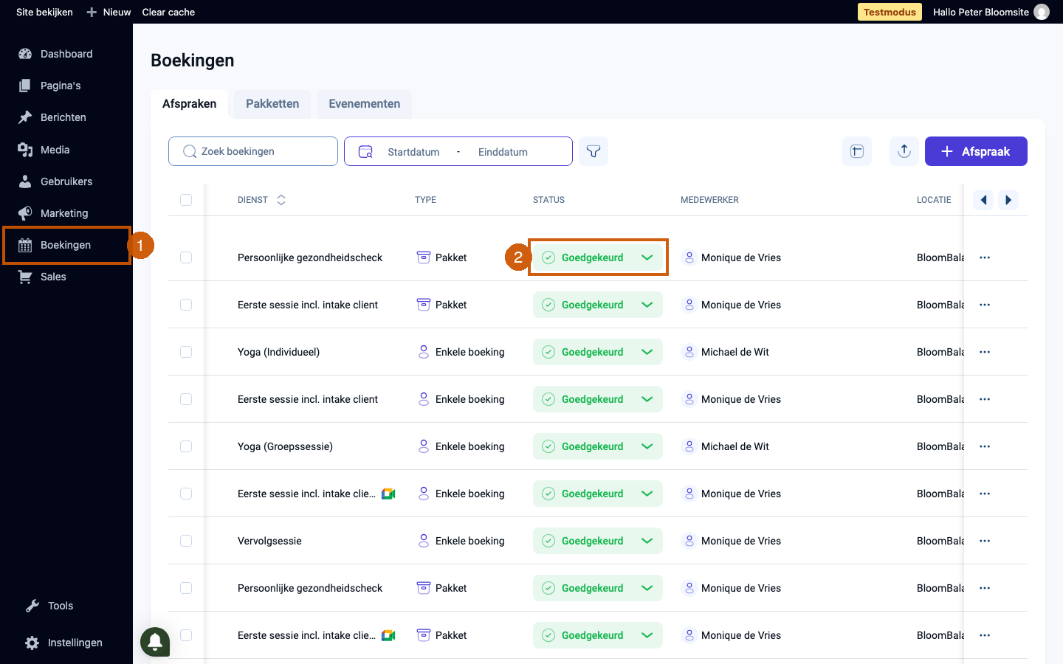Image resolution: width=1063 pixels, height=664 pixels.
Task: Open the Dashboard sidebar icon
Action: (x=25, y=54)
